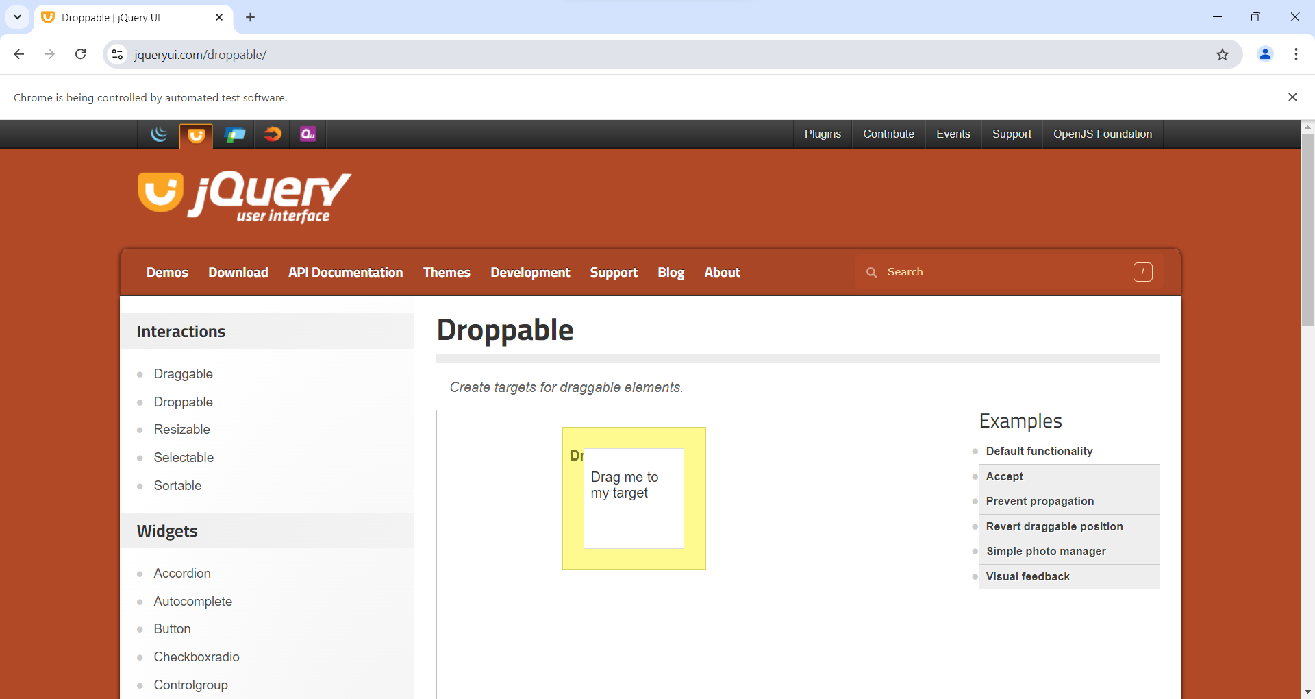Open the jQuery Mobile icon link
The image size is (1315, 699).
tap(234, 134)
